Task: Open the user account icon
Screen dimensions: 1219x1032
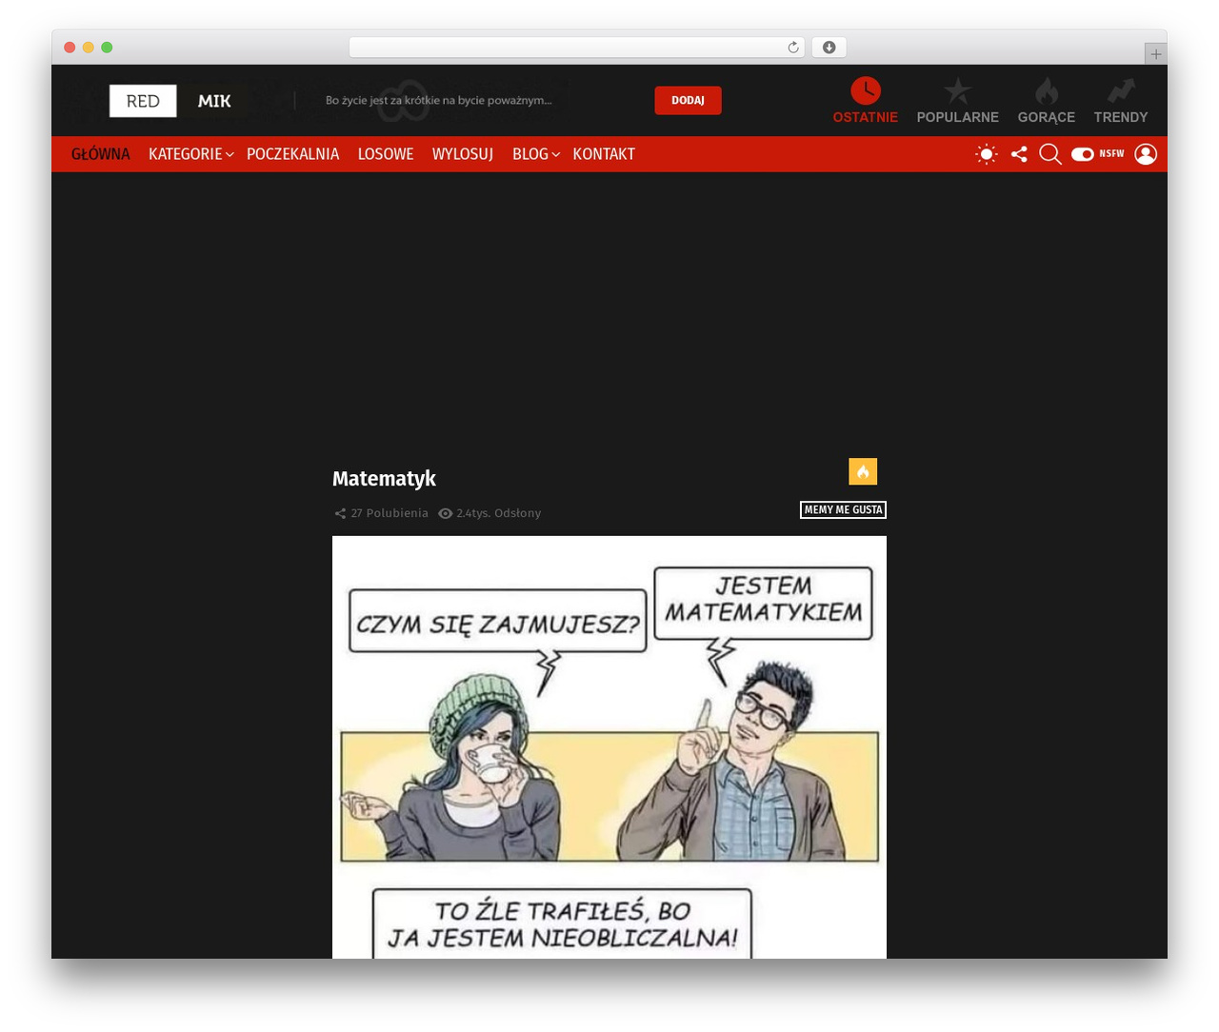Action: (1146, 154)
